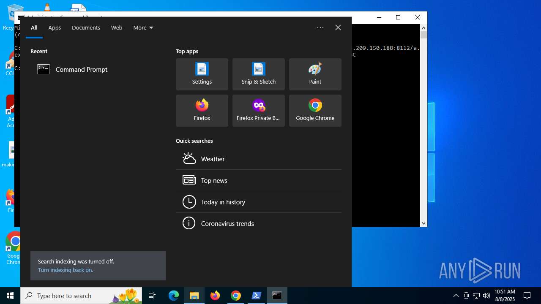
Task: Open PowerShell from the taskbar
Action: tap(257, 296)
